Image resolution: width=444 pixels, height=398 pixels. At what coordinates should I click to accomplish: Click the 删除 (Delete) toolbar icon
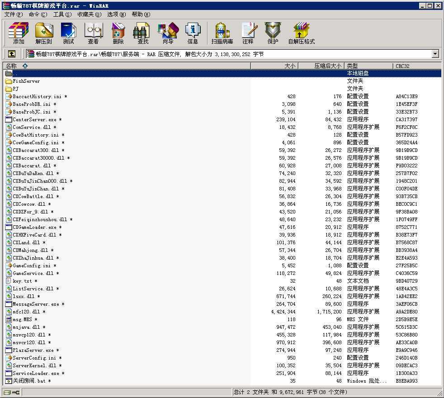coord(118,33)
